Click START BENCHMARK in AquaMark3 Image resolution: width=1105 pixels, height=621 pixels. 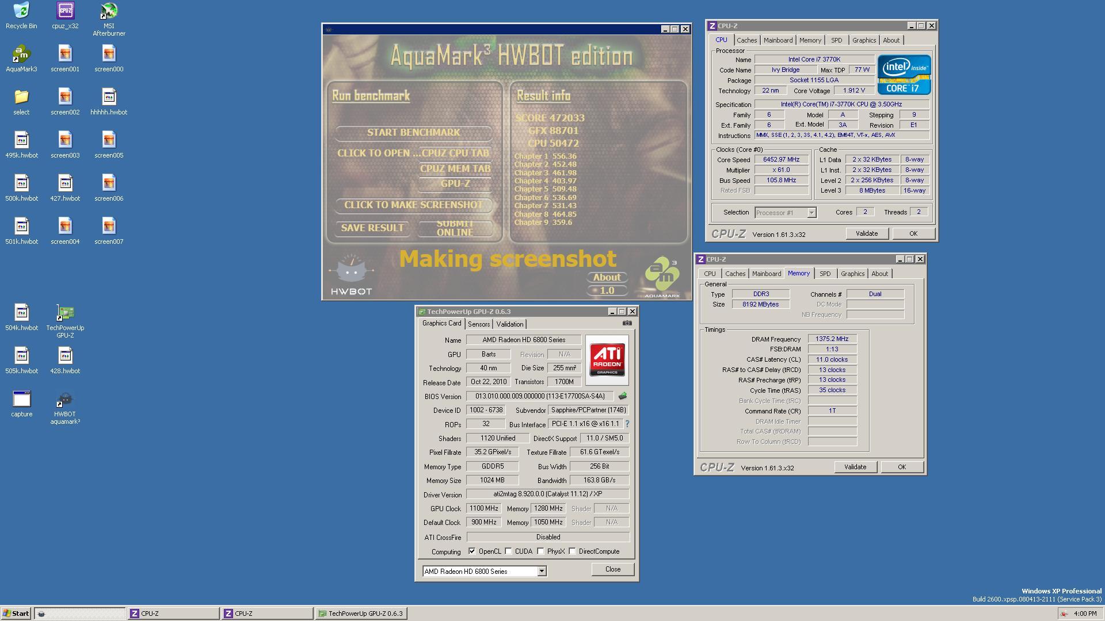point(413,133)
